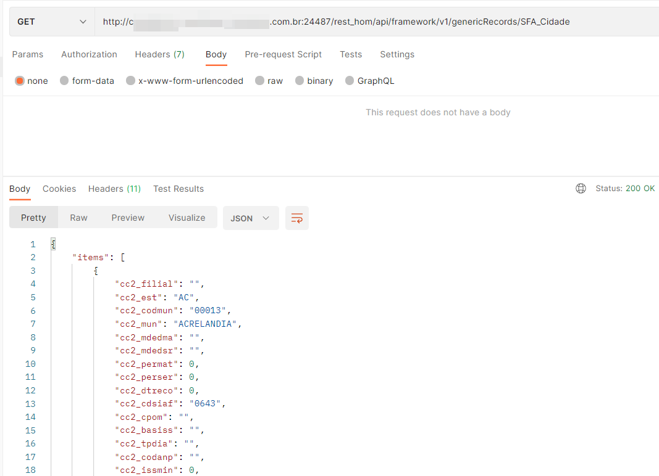This screenshot has height=476, width=659.
Task: Click the "00013" value
Action: (208, 311)
